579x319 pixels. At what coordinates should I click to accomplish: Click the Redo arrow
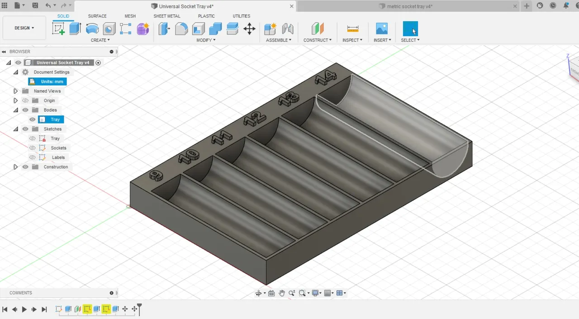pyautogui.click(x=64, y=6)
